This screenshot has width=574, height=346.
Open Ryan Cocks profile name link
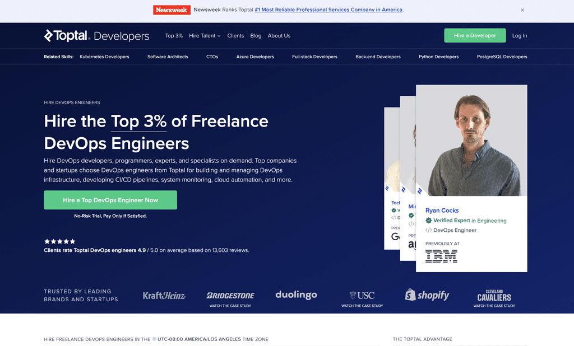tap(442, 211)
